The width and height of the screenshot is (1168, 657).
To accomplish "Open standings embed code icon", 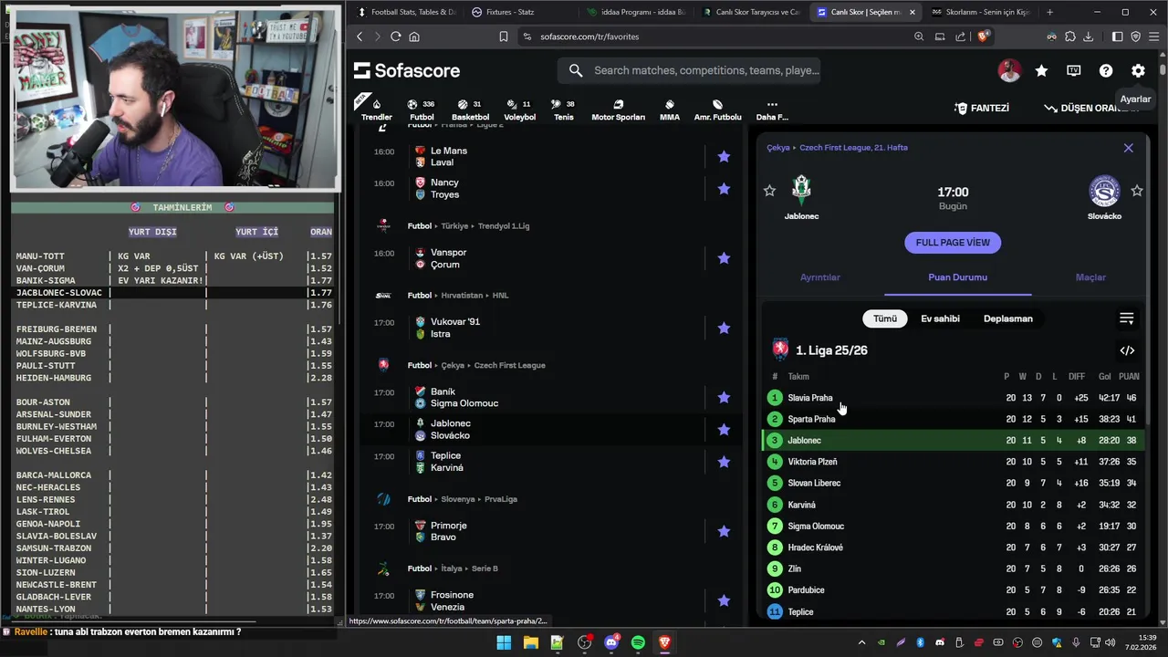I will click(x=1127, y=350).
